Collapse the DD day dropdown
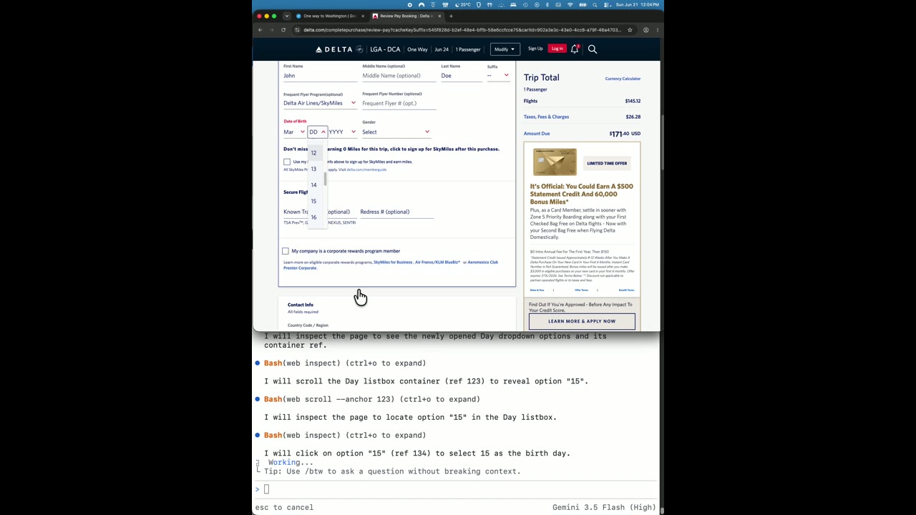The height and width of the screenshot is (515, 916). [317, 132]
